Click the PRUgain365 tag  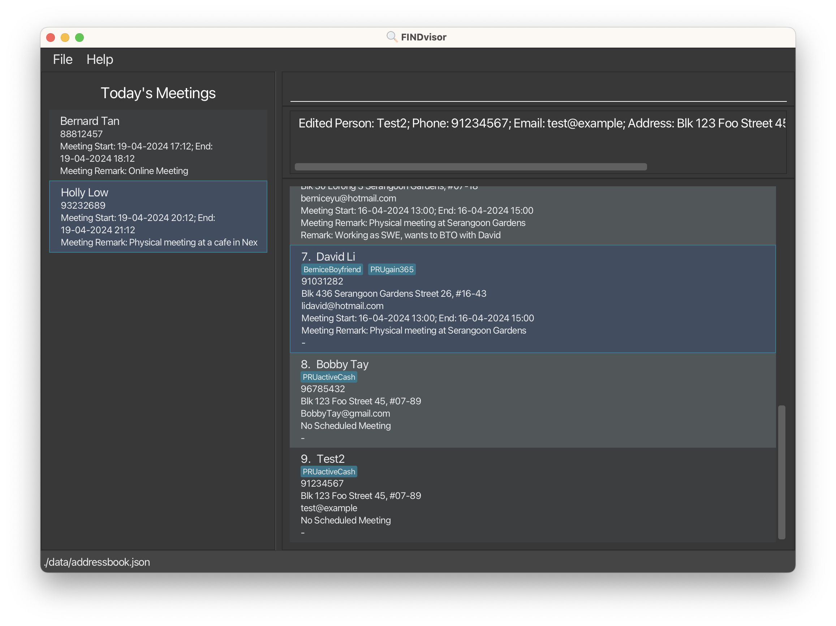(x=392, y=270)
